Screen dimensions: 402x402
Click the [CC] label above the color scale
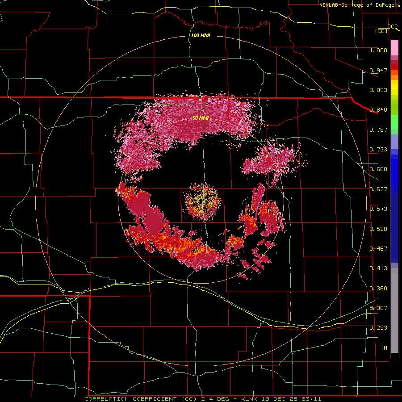[x=381, y=31]
